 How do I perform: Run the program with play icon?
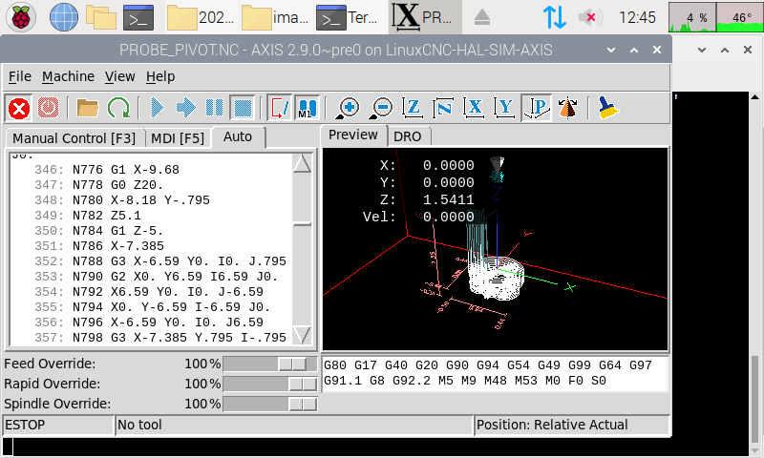point(157,108)
